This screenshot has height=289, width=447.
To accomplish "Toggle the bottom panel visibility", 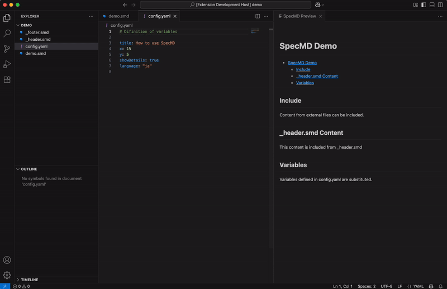I will point(432,4).
